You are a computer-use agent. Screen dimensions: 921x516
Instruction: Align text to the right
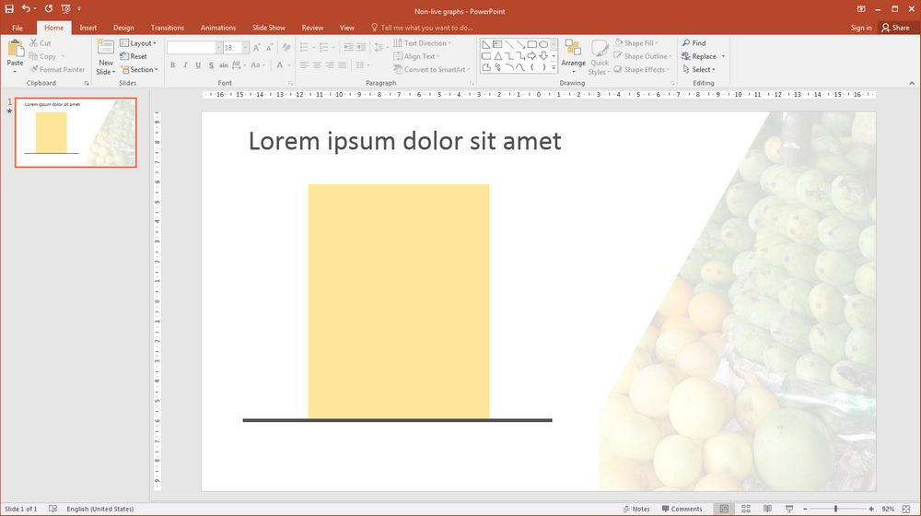(x=330, y=65)
